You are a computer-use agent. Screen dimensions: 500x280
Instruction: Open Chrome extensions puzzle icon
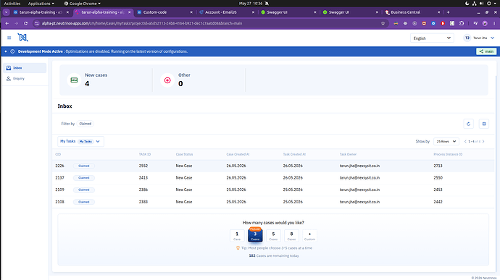(462, 23)
